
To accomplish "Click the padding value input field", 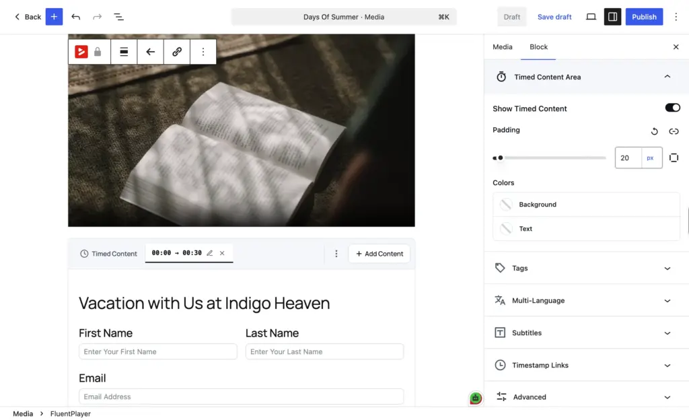I will click(628, 157).
